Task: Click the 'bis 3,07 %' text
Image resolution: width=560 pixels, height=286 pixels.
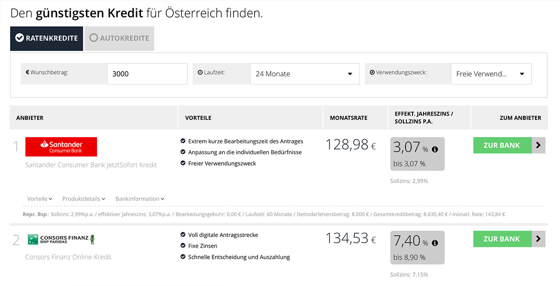Action: (x=409, y=163)
